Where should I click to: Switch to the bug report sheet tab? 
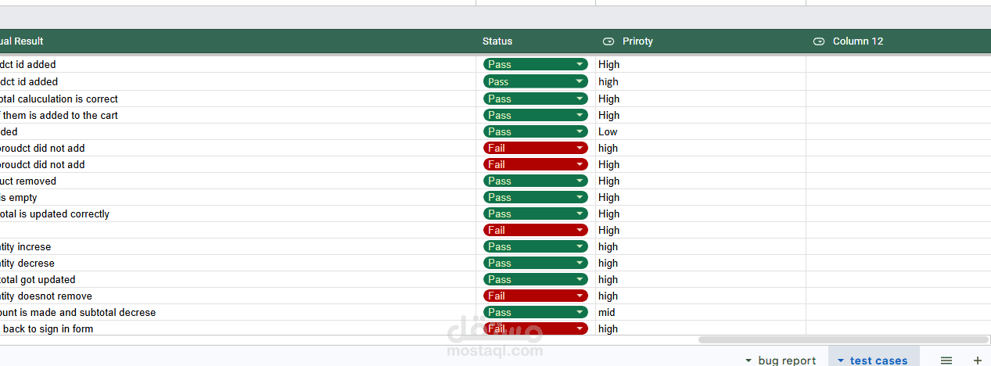pos(787,361)
